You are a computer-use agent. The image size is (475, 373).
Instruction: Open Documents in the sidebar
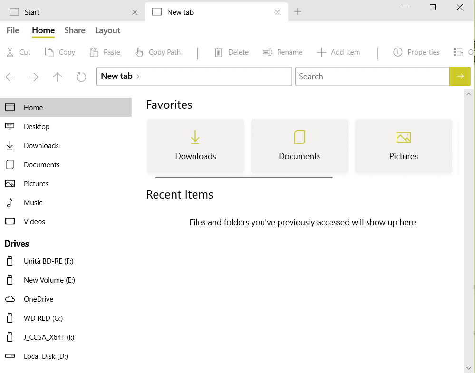tap(66, 165)
